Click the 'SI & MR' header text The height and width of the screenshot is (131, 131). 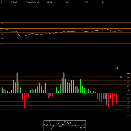14,2
